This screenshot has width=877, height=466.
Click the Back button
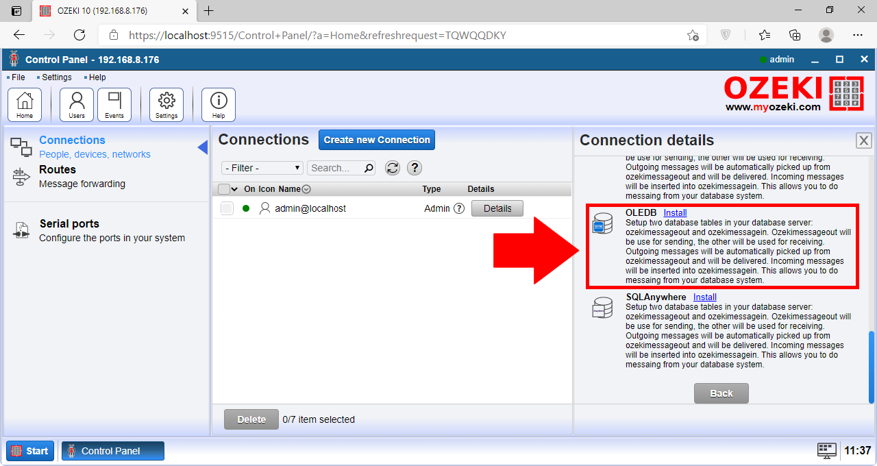pos(721,393)
